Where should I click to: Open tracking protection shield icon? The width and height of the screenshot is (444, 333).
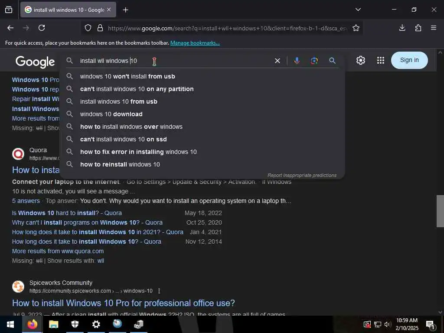pos(88,28)
